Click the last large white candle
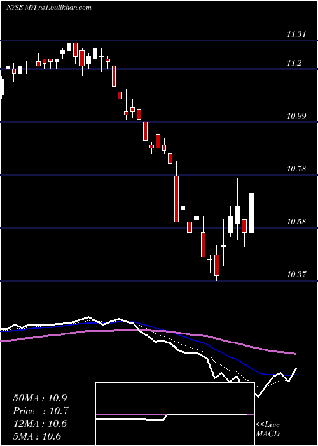Viewport: 318px width, 446px height. 251,213
